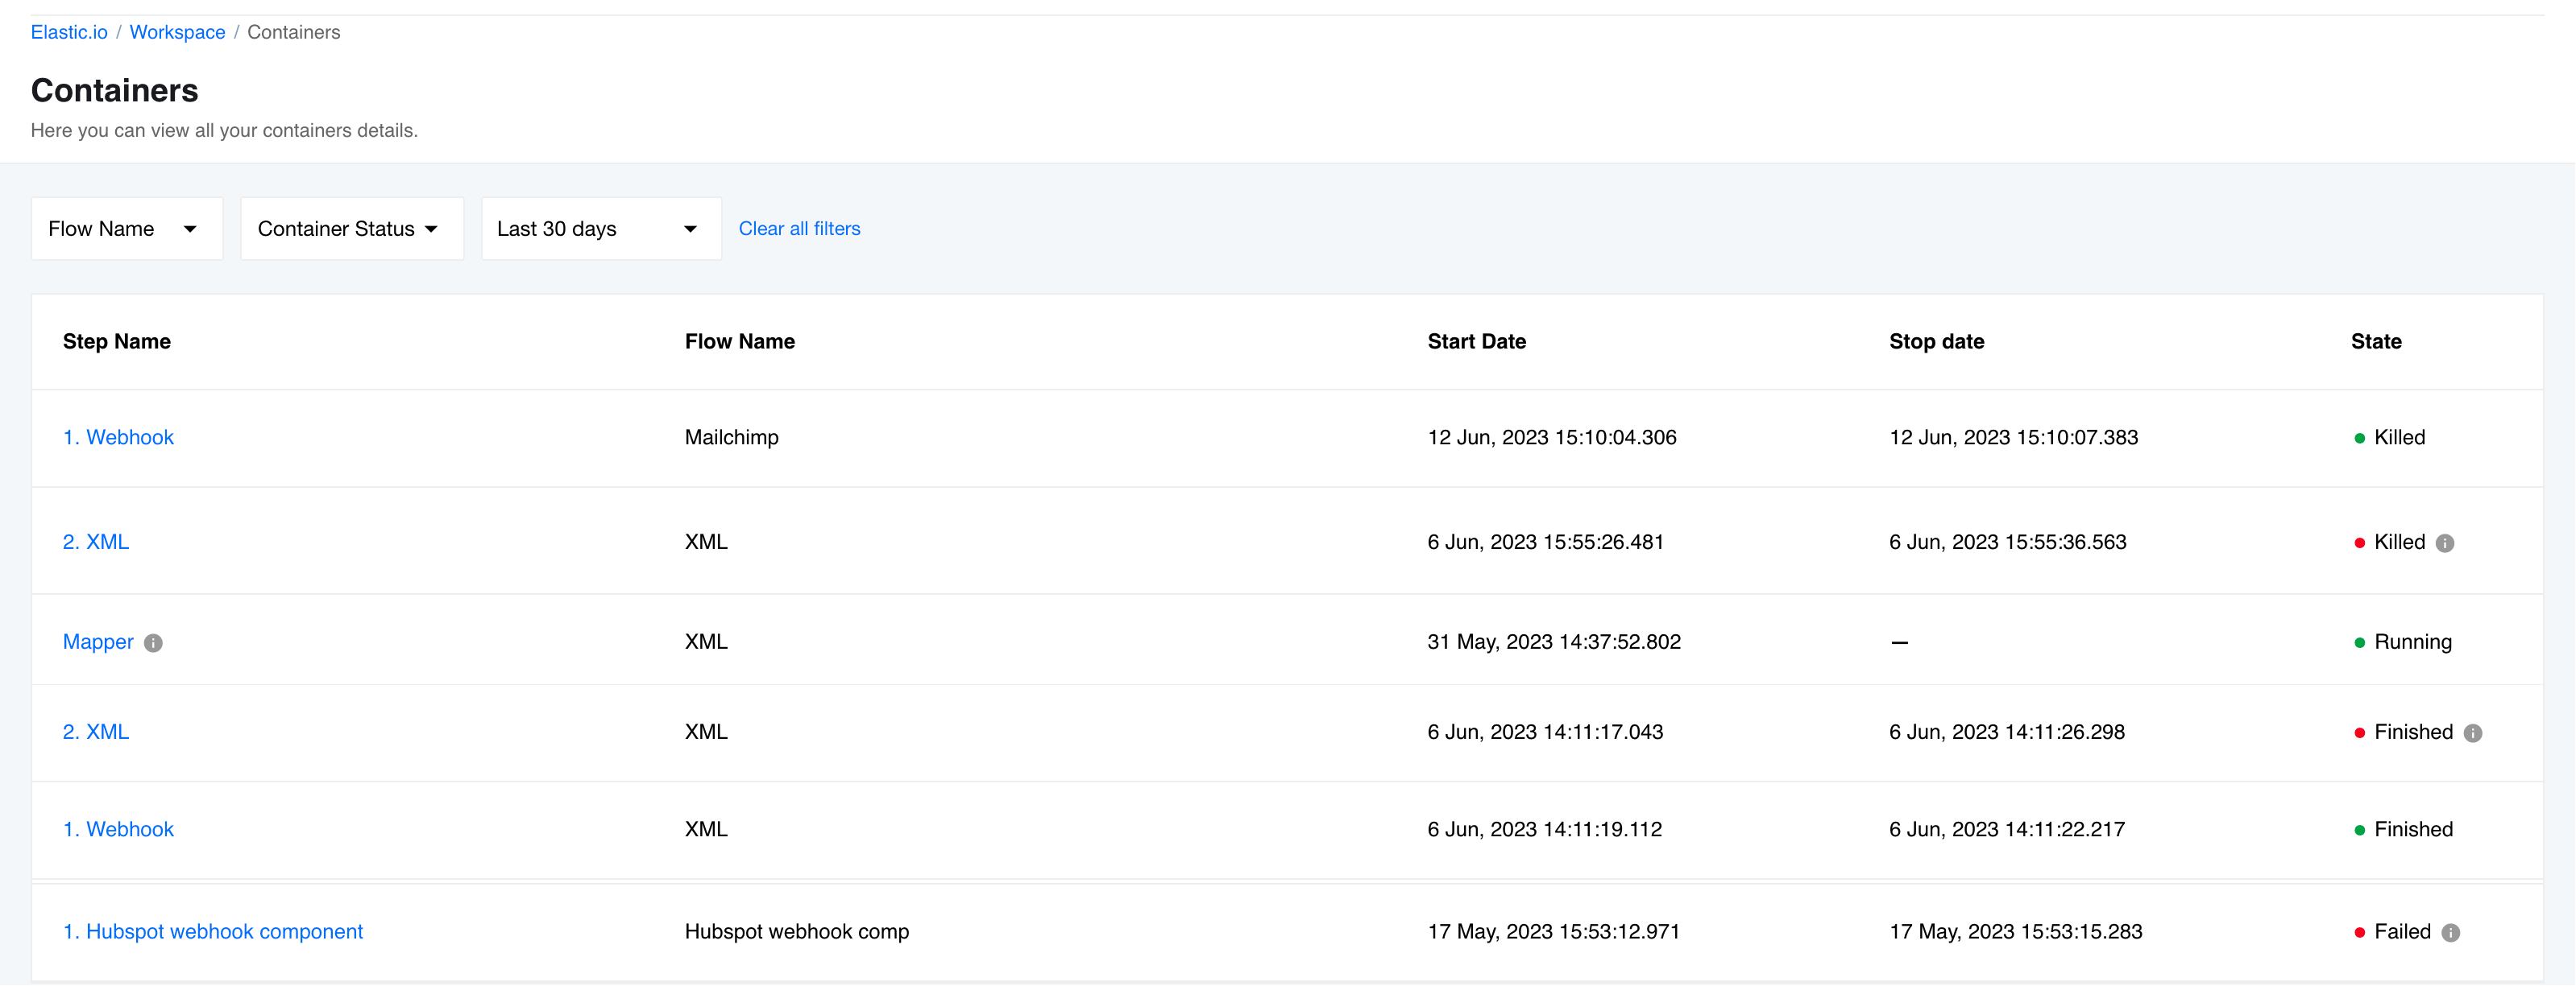Click info icon next to Mapper step
Viewport: 2576px width, 986px height.
pyautogui.click(x=153, y=643)
